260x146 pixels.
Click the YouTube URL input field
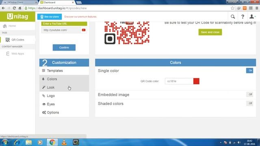61,30
